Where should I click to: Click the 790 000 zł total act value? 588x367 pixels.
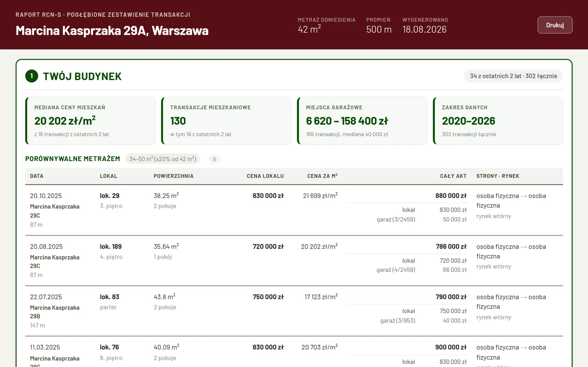click(x=451, y=297)
